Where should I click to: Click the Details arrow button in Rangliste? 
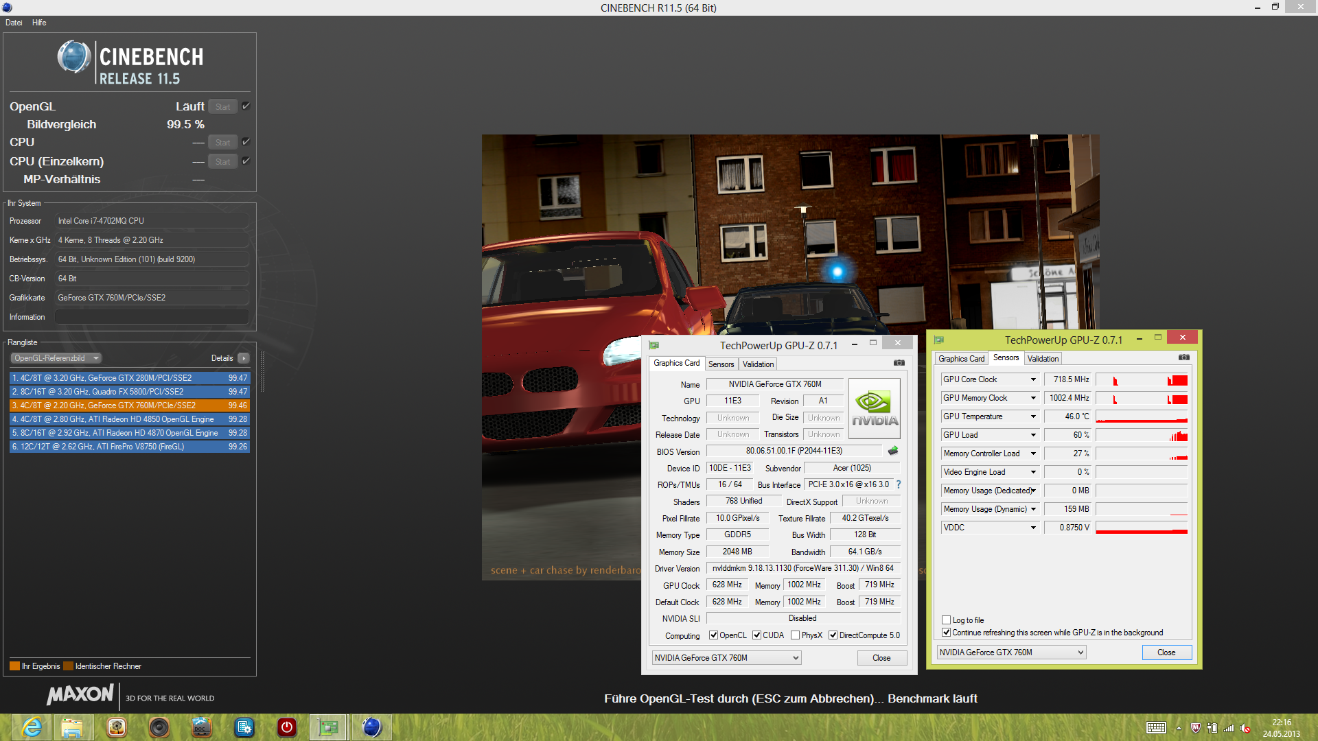[244, 358]
